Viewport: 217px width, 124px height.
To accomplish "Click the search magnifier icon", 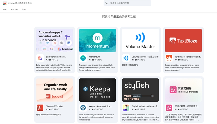I will (x=107, y=3).
